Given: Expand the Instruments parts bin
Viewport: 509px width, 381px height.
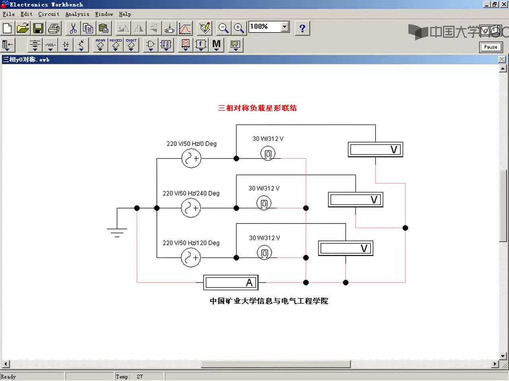Looking at the screenshot, I should tap(236, 45).
